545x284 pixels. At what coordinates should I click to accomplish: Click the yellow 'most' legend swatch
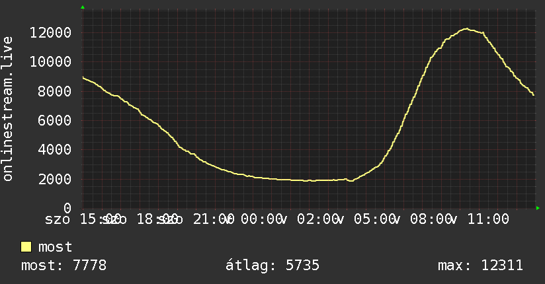[26, 247]
